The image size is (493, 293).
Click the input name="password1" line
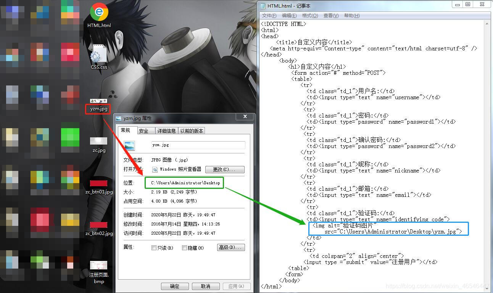coord(381,122)
